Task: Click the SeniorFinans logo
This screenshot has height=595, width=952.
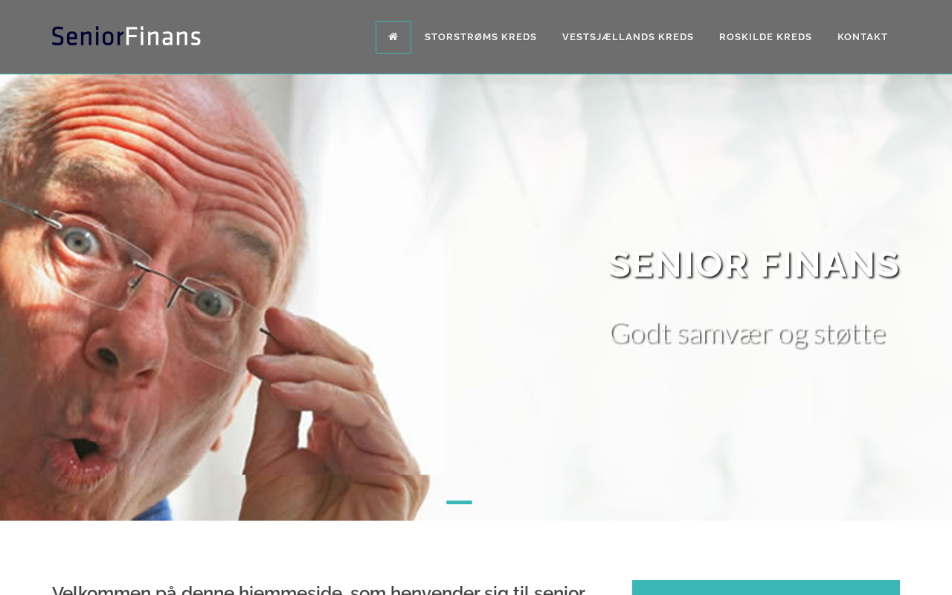Action: 126,36
